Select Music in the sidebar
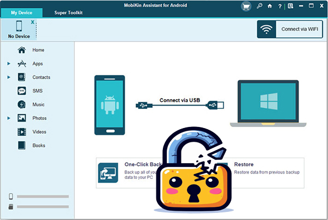 pos(38,105)
